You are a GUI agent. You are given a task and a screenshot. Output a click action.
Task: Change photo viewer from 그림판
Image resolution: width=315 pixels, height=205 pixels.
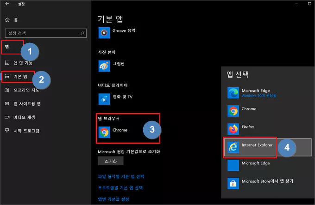pos(119,64)
